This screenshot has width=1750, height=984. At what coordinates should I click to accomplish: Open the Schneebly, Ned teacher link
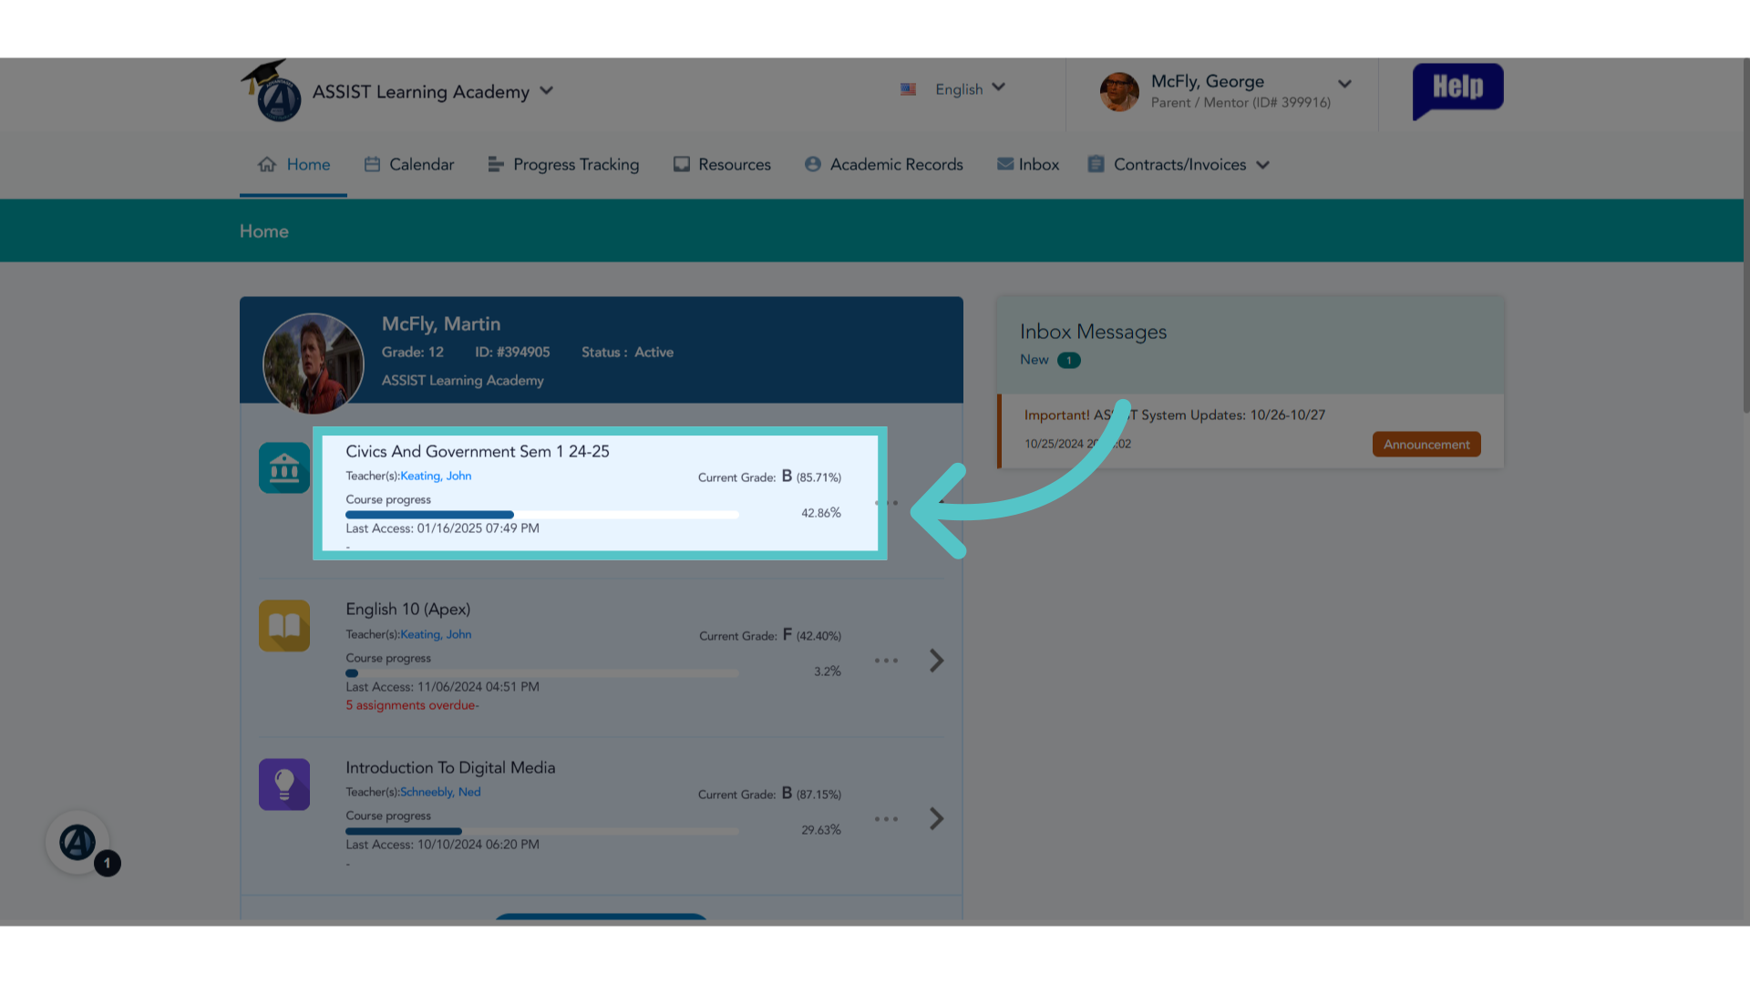440,792
